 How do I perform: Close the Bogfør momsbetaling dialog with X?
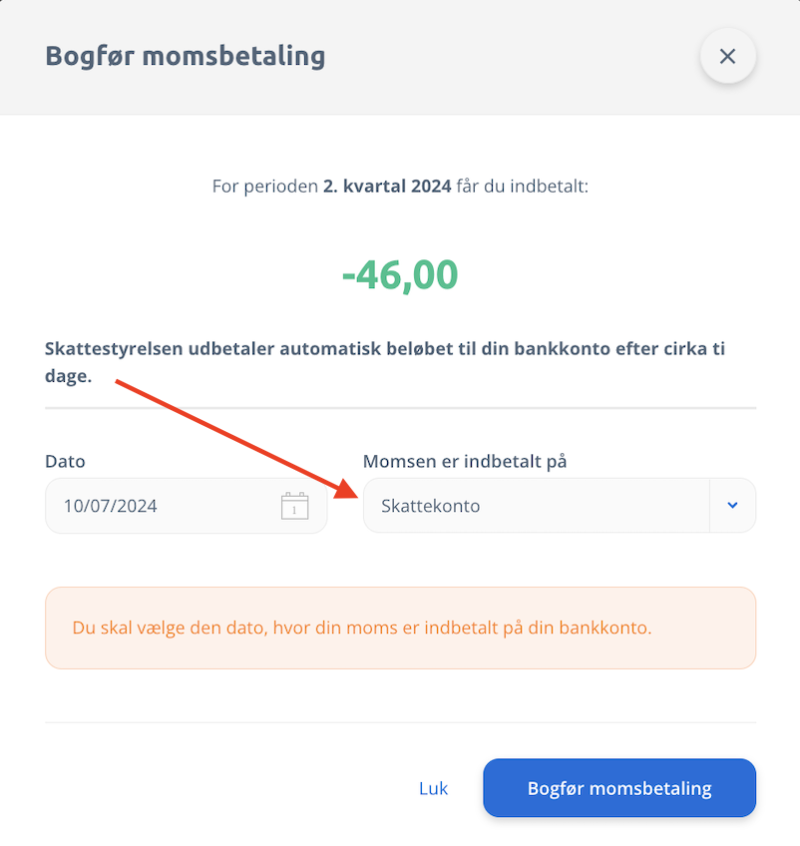(x=728, y=56)
